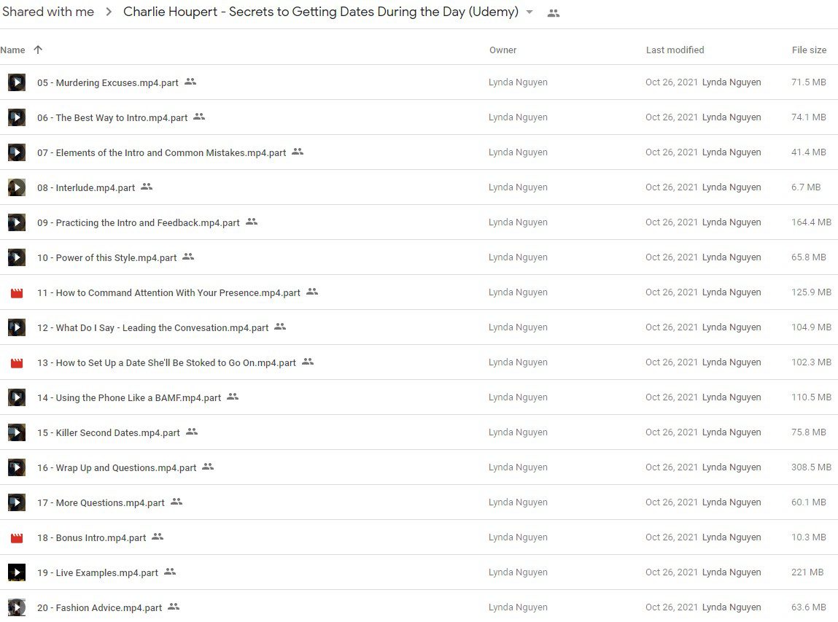Click the Charlie Houpert folder title in the breadcrumb

coord(321,12)
